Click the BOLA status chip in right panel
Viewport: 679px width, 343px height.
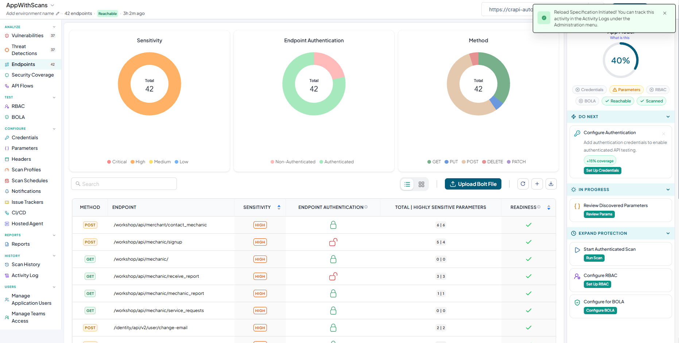(x=587, y=101)
